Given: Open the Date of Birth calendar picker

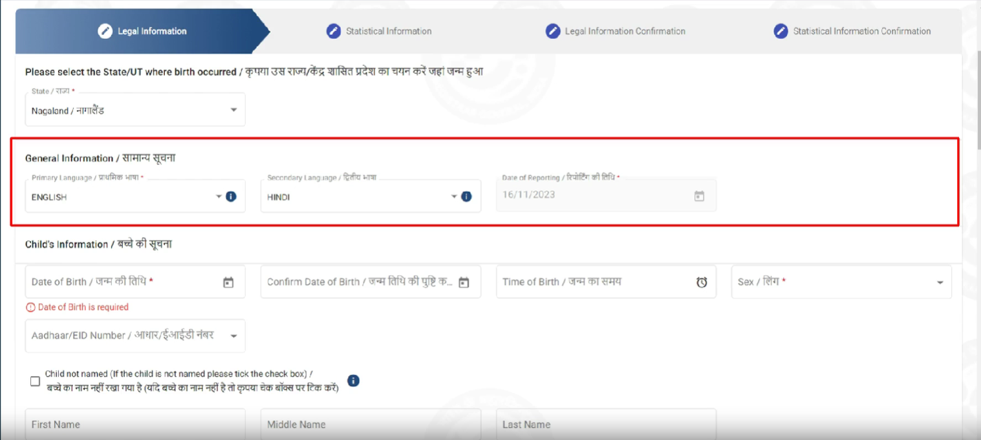Looking at the screenshot, I should 228,282.
